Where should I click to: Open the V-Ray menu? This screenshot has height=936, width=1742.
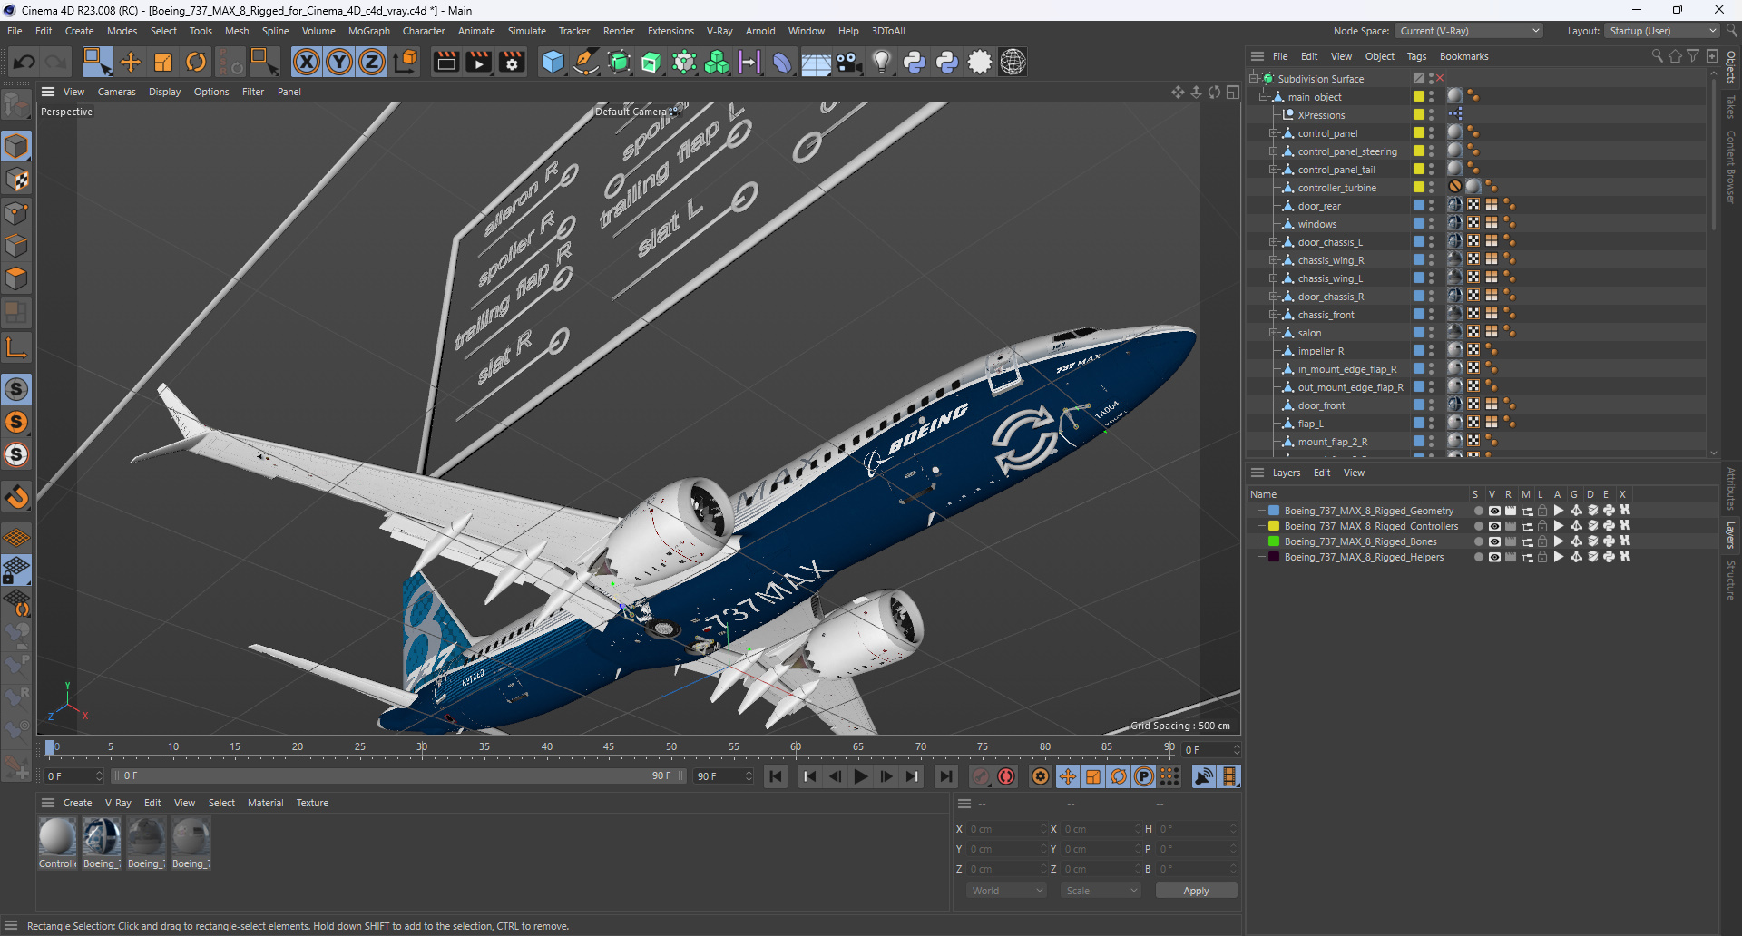719,31
